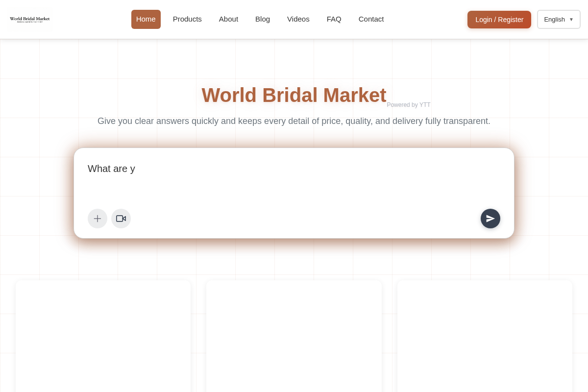Click the World Bridal Market main heading

point(294,95)
